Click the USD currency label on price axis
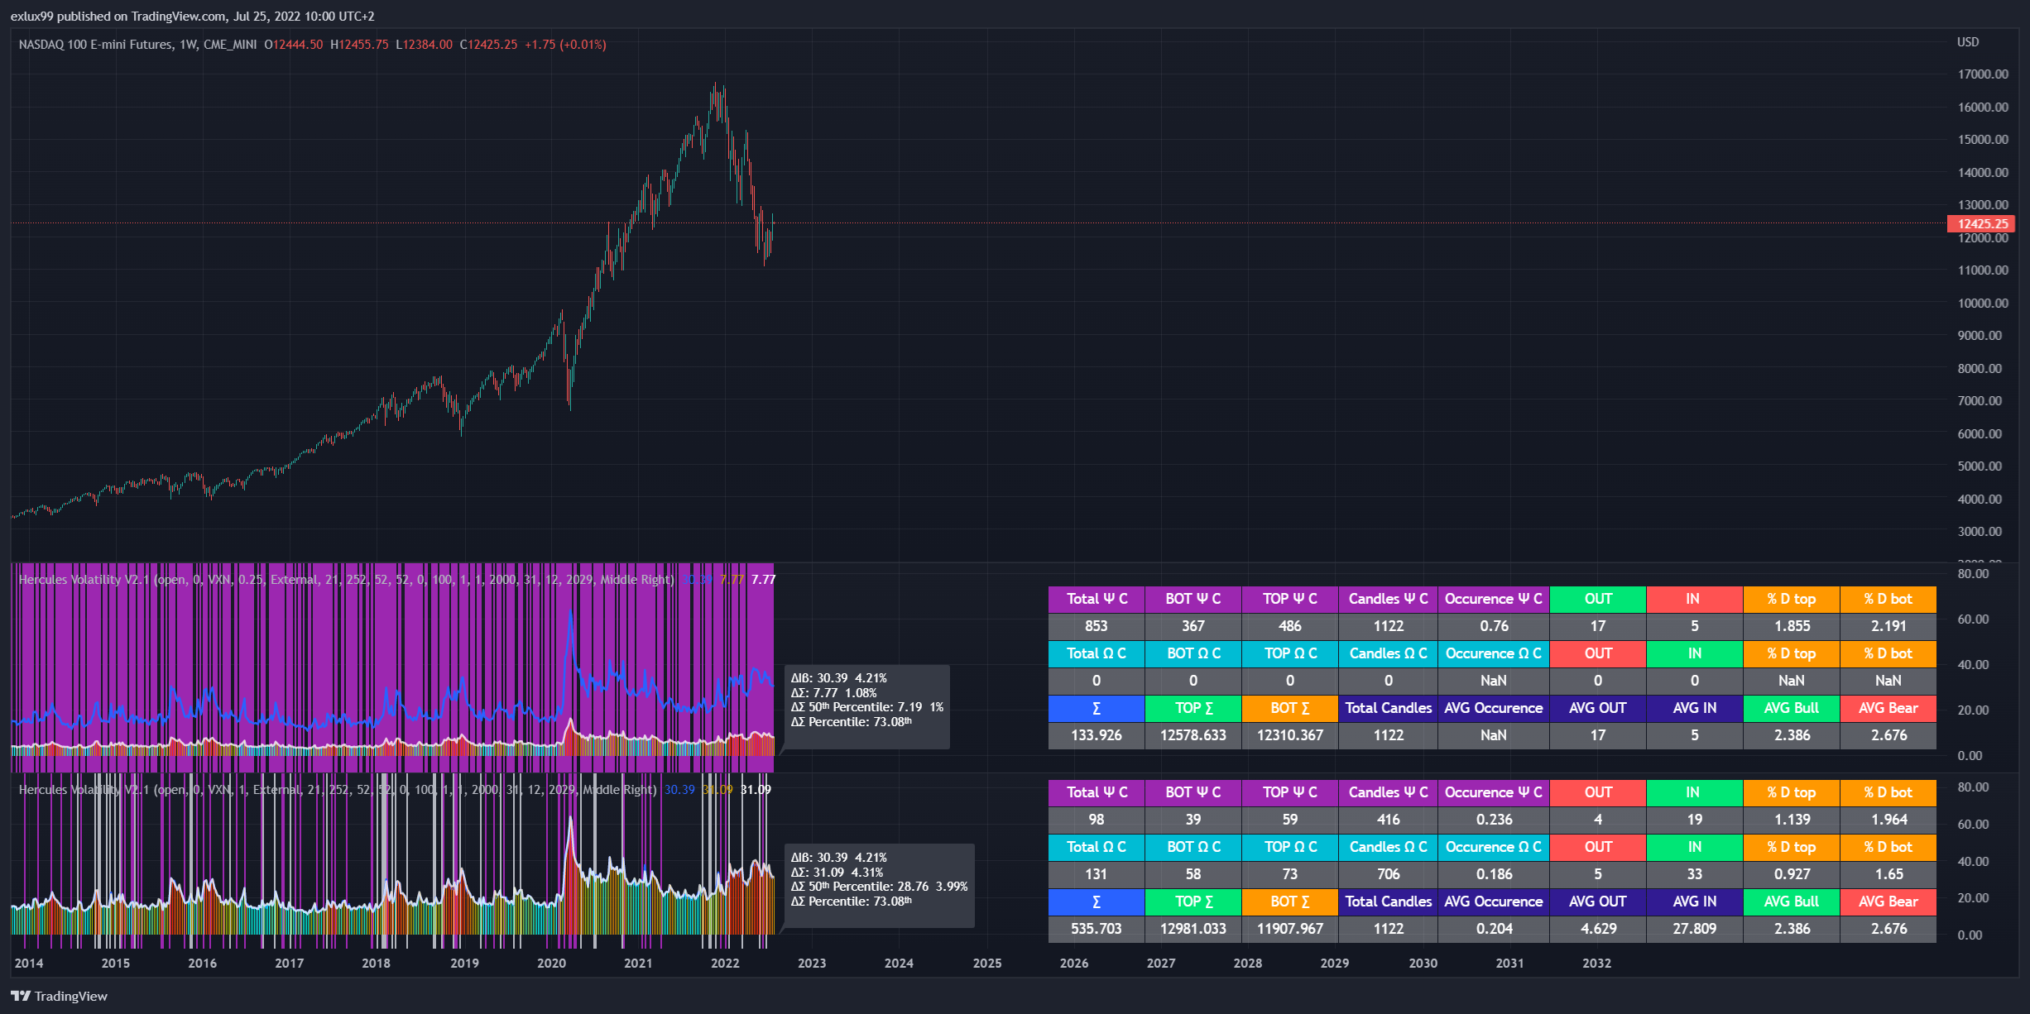Screen dimensions: 2030x1014 (x=1967, y=42)
